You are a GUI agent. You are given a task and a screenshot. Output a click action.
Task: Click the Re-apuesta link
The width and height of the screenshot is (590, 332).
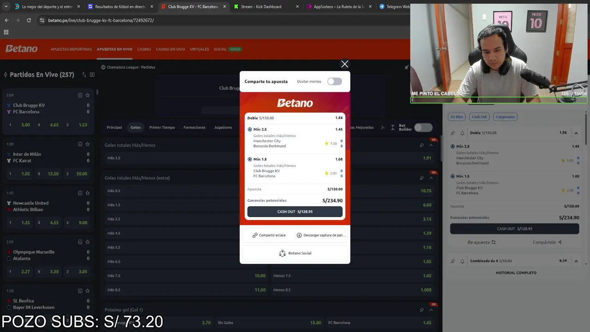pos(482,242)
